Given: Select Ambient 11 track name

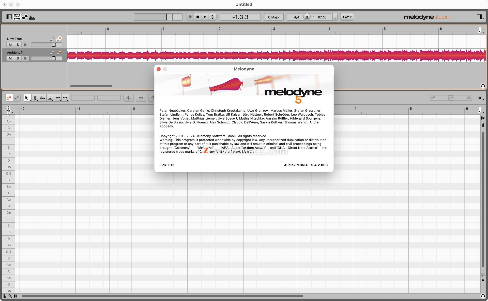Looking at the screenshot, I should pos(15,53).
